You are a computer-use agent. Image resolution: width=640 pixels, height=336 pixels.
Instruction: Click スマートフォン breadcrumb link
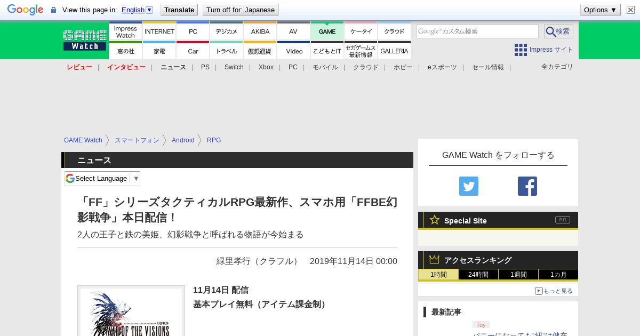click(x=137, y=140)
